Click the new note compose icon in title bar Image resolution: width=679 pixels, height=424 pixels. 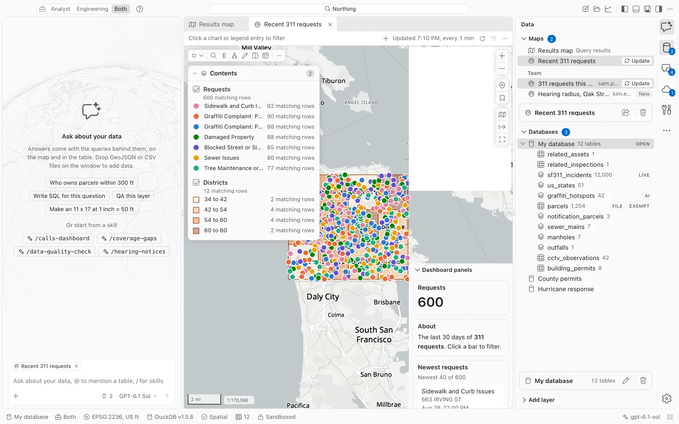586,9
